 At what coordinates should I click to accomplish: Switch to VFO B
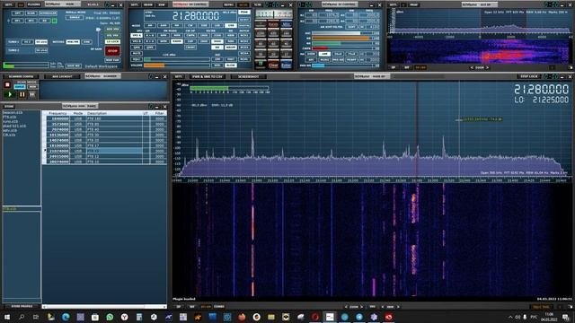click(x=137, y=41)
